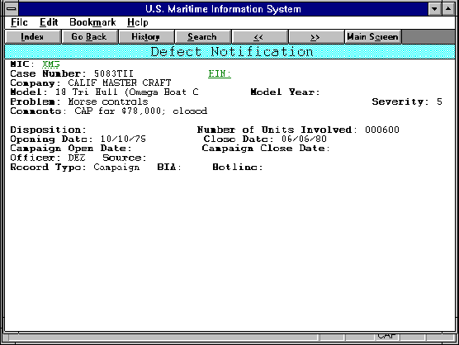Select close date 06/06/80
The height and width of the screenshot is (345, 459).
click(x=304, y=139)
